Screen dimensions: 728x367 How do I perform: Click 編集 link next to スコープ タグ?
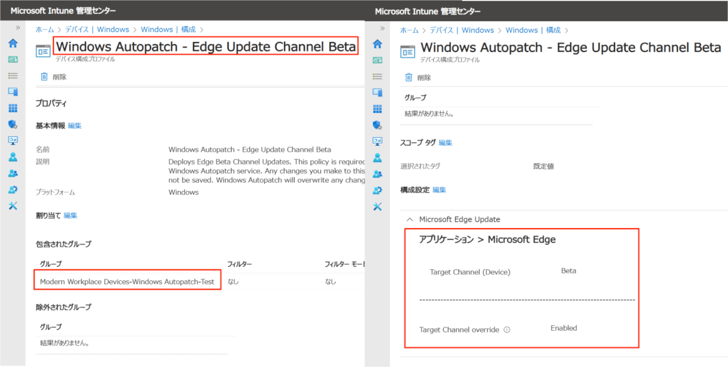click(445, 143)
